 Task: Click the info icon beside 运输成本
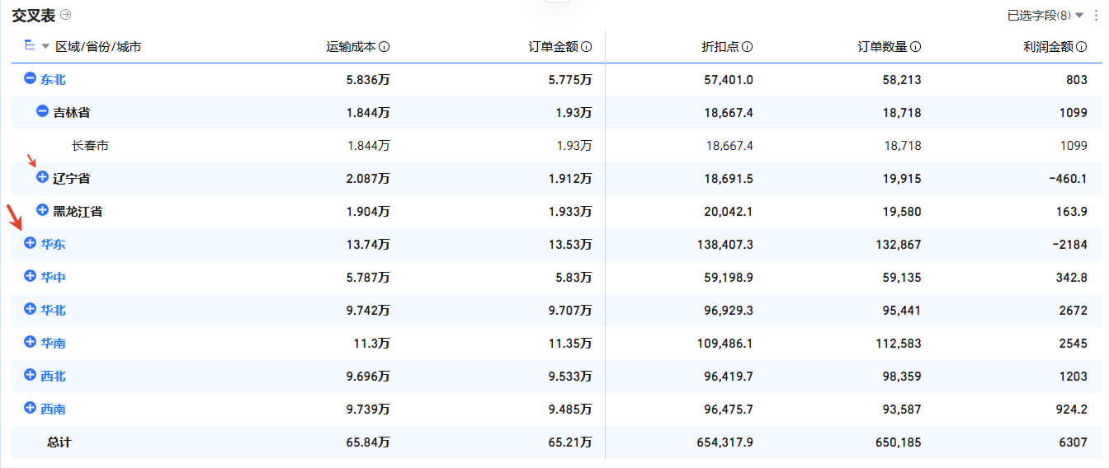tap(385, 47)
